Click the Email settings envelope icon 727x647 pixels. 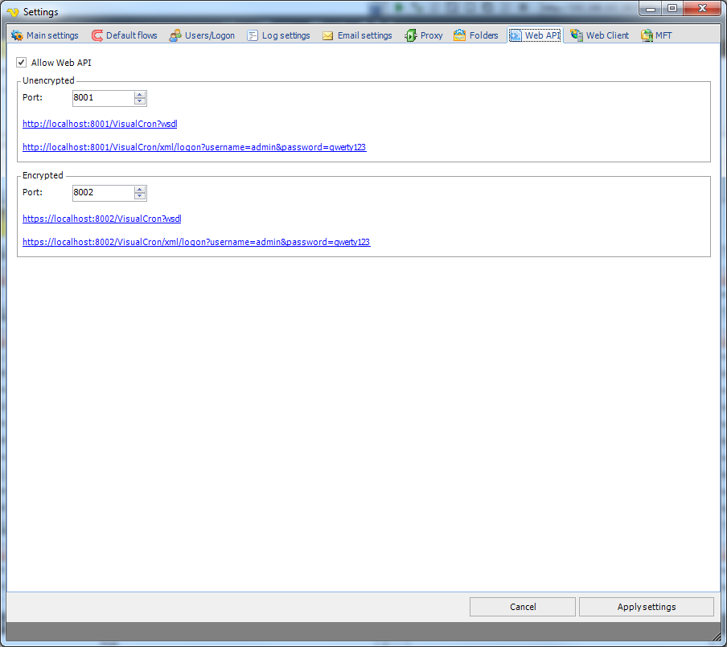pos(328,35)
